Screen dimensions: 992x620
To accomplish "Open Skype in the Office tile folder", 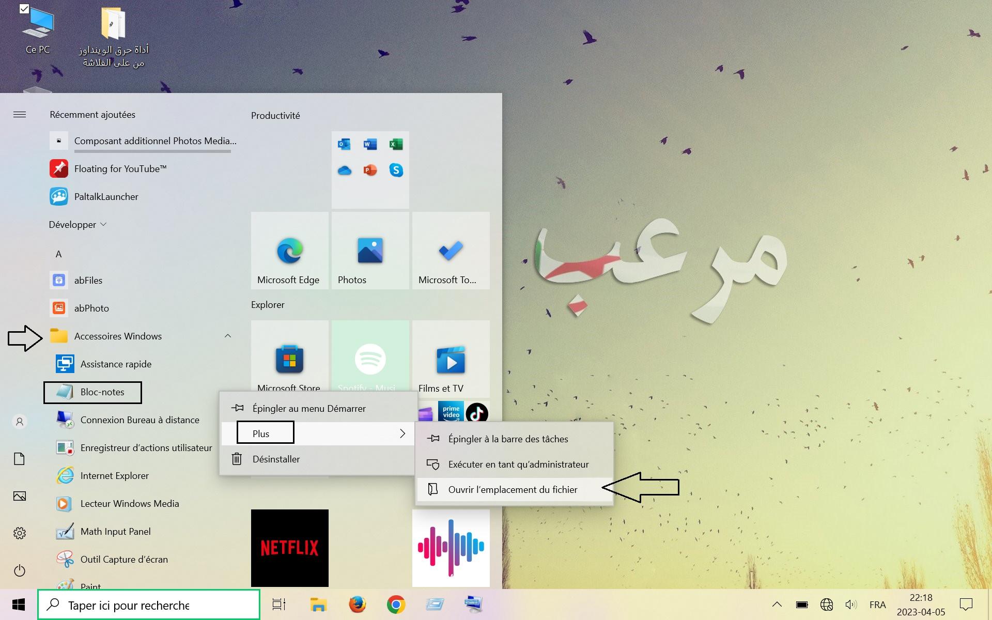I will 396,170.
